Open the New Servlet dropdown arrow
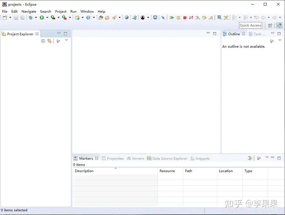The width and height of the screenshot is (285, 215). point(94,18)
